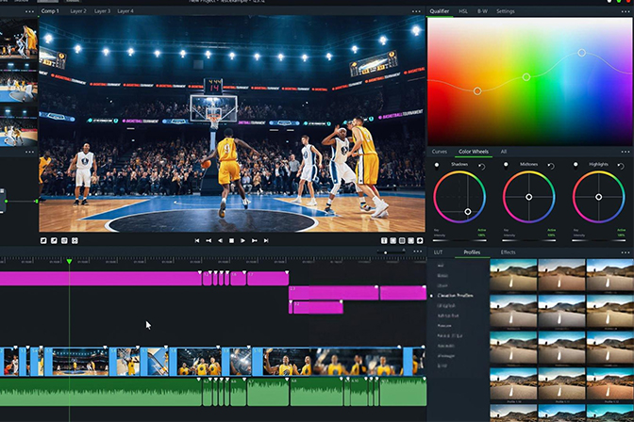Open the lower-left panel three-dot menu

click(x=29, y=152)
